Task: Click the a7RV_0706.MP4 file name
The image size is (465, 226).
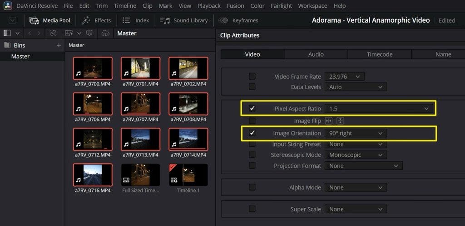Action: pyautogui.click(x=93, y=119)
